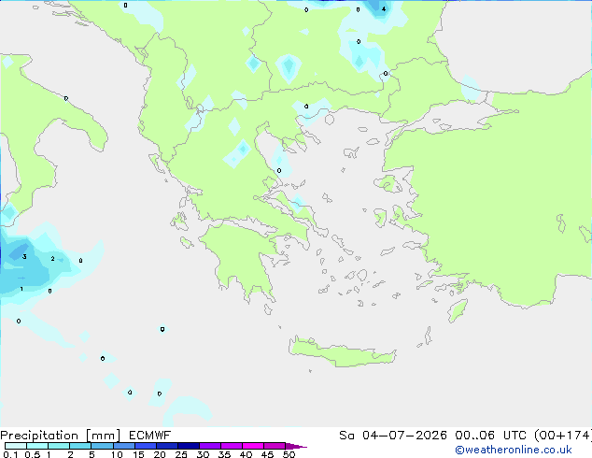Click the 'Precipitation [mm]' title text
The height and width of the screenshot is (458, 592).
[61, 436]
